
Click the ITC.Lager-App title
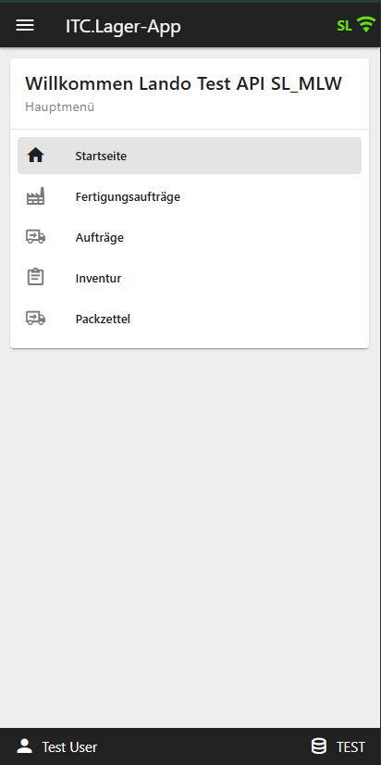pos(123,26)
